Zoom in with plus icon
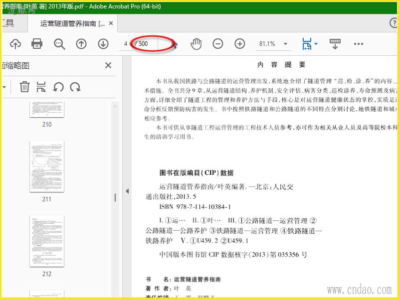The width and height of the screenshot is (399, 299). [x=240, y=44]
